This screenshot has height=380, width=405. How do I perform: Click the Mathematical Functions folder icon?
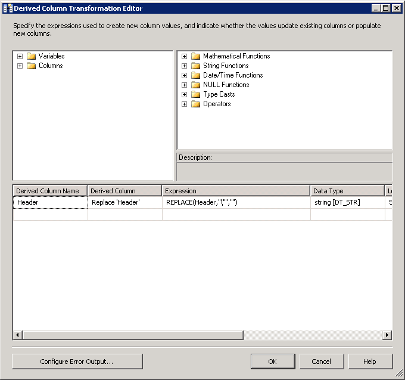click(x=195, y=56)
